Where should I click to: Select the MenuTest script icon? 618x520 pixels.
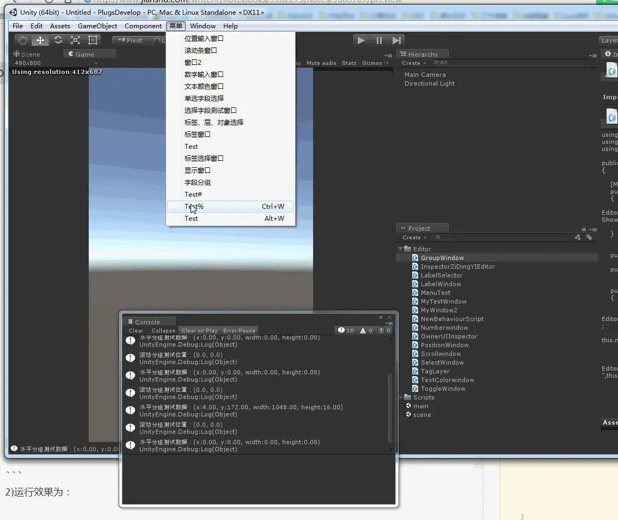pyautogui.click(x=415, y=293)
